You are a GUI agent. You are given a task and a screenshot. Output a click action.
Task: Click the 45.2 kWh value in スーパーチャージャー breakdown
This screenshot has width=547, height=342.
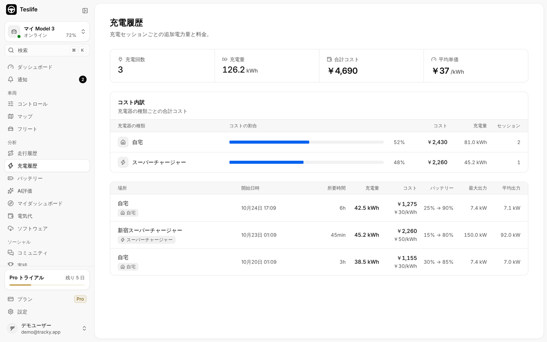476,162
